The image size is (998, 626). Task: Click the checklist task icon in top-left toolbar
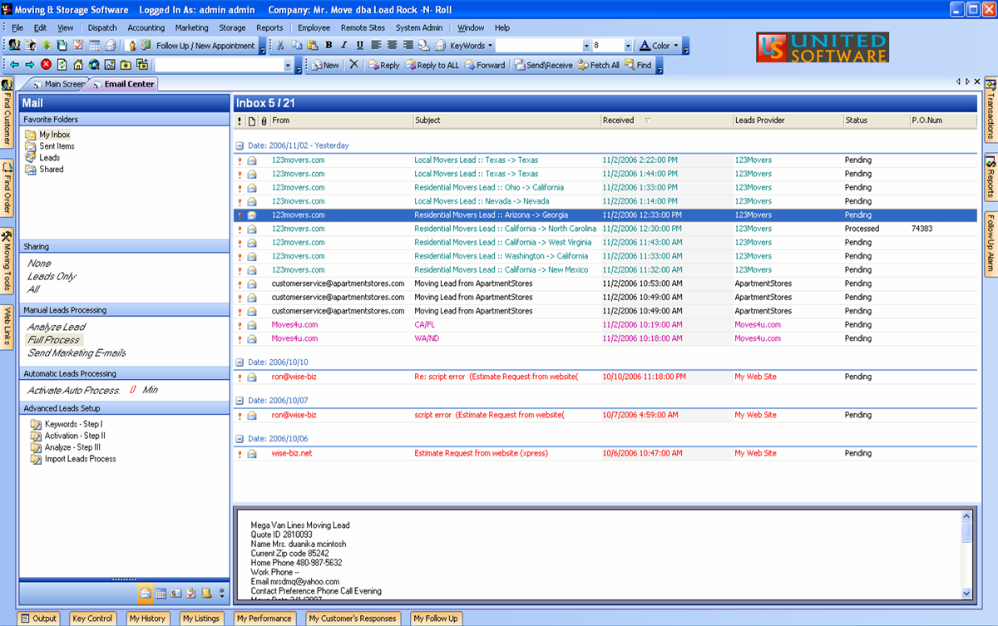(78, 46)
